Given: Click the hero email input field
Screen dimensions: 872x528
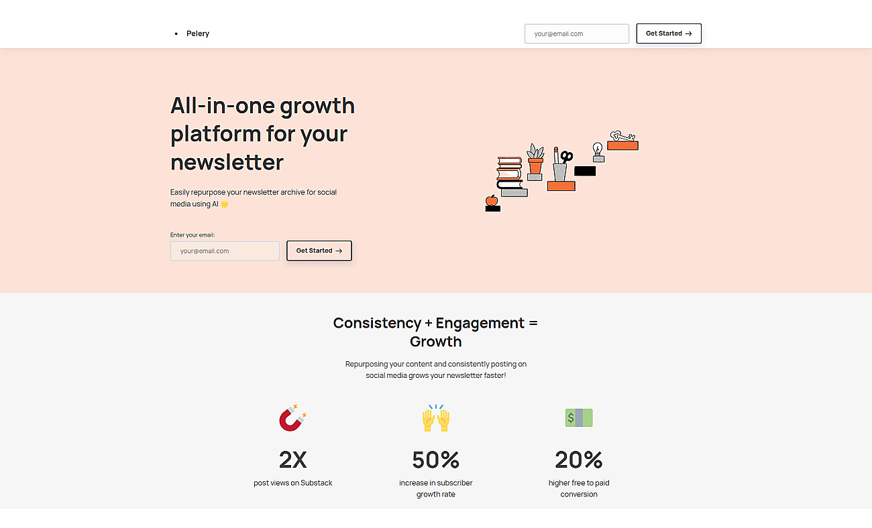Looking at the screenshot, I should pyautogui.click(x=225, y=251).
